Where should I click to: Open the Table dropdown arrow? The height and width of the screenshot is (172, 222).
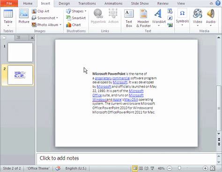[8, 25]
